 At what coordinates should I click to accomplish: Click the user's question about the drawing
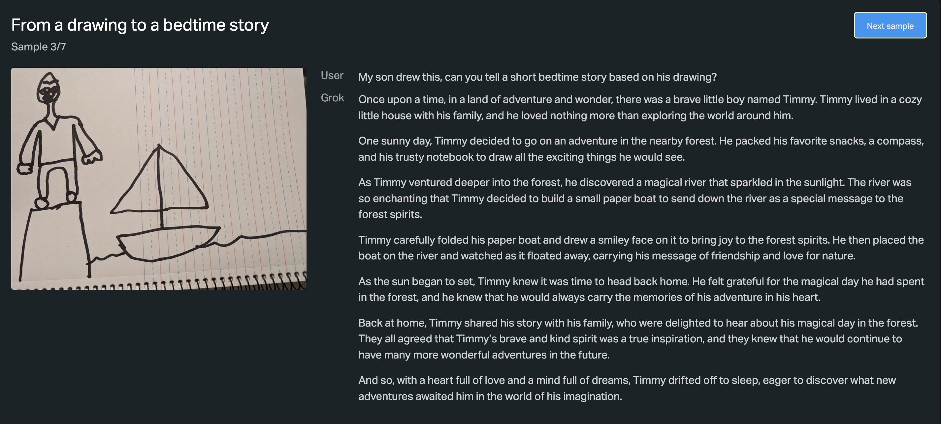[537, 77]
